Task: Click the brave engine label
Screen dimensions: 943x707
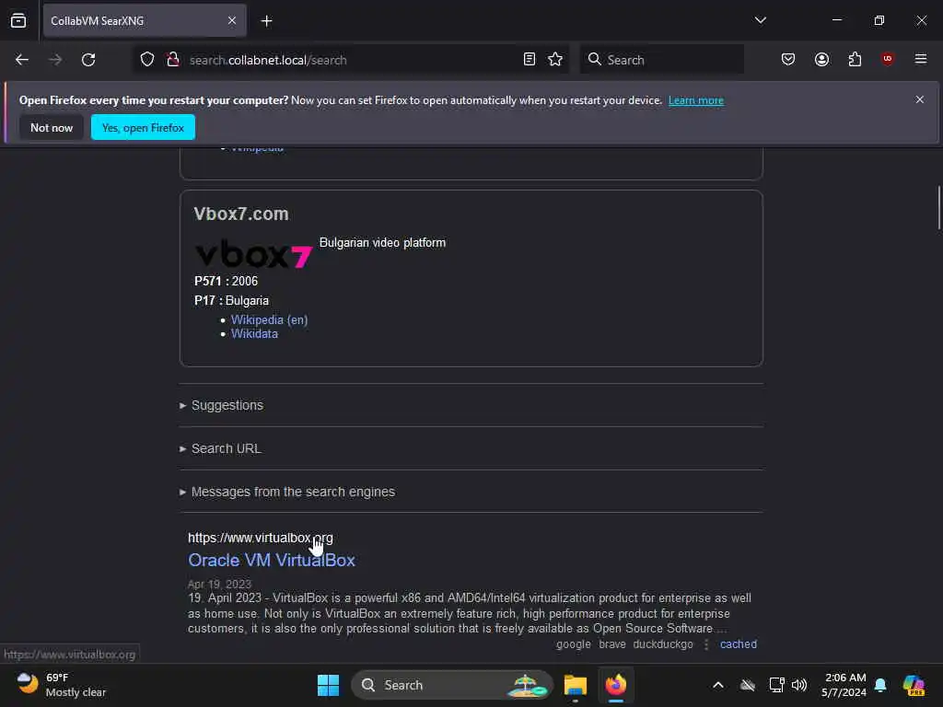Action: [612, 644]
